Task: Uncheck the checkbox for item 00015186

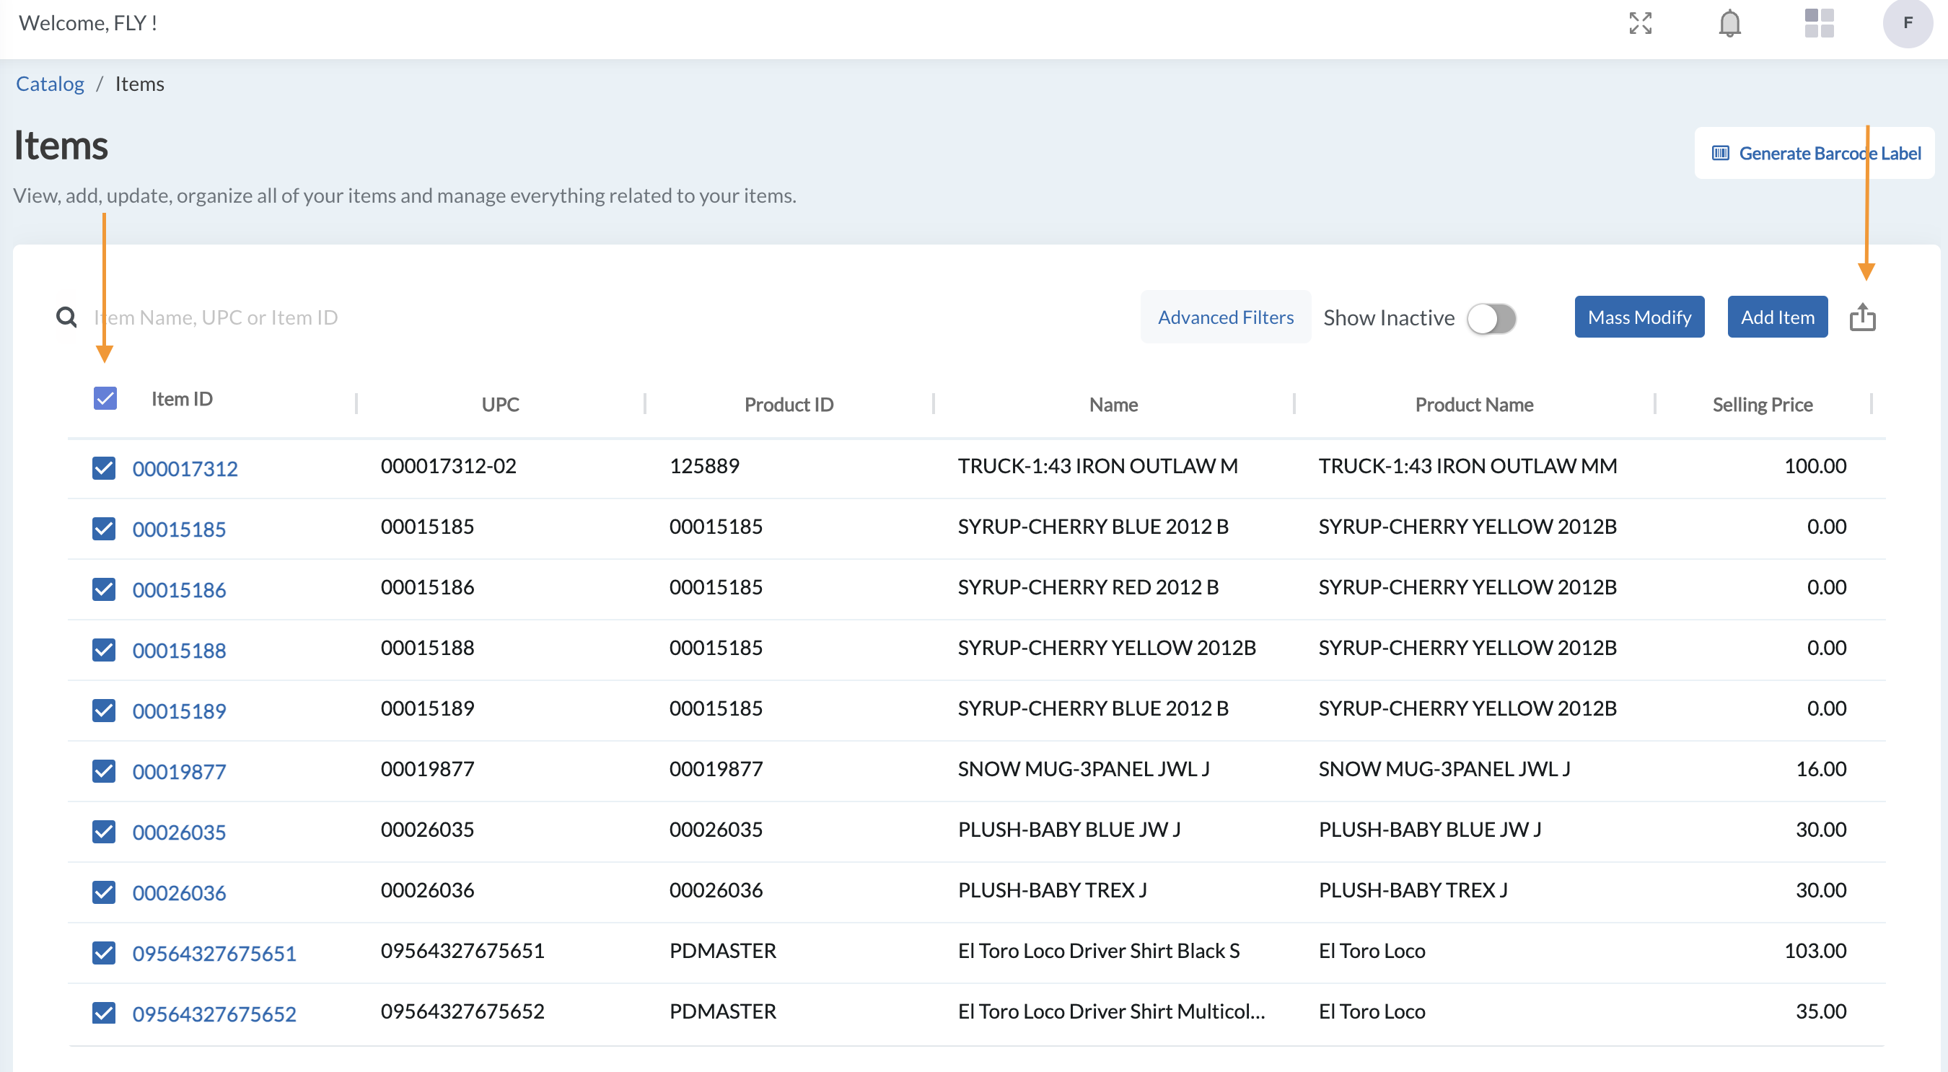Action: tap(104, 589)
